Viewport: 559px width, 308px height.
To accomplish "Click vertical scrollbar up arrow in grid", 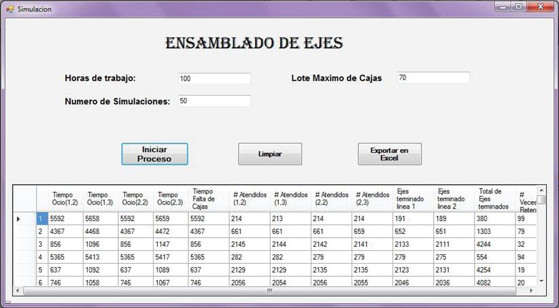I will click(x=541, y=190).
